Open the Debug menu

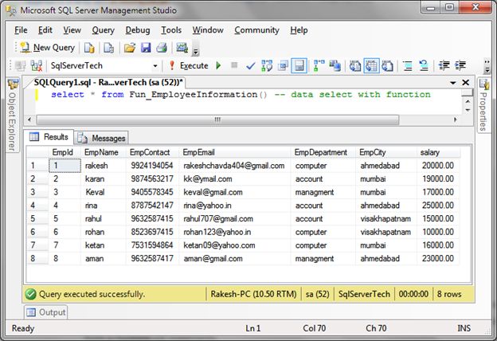138,30
